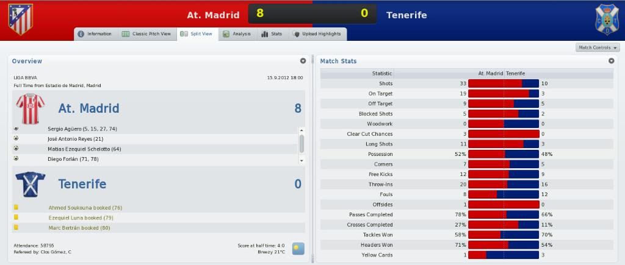This screenshot has height=265, width=625.
Task: Click the Tenerife club crest
Action: click(607, 19)
